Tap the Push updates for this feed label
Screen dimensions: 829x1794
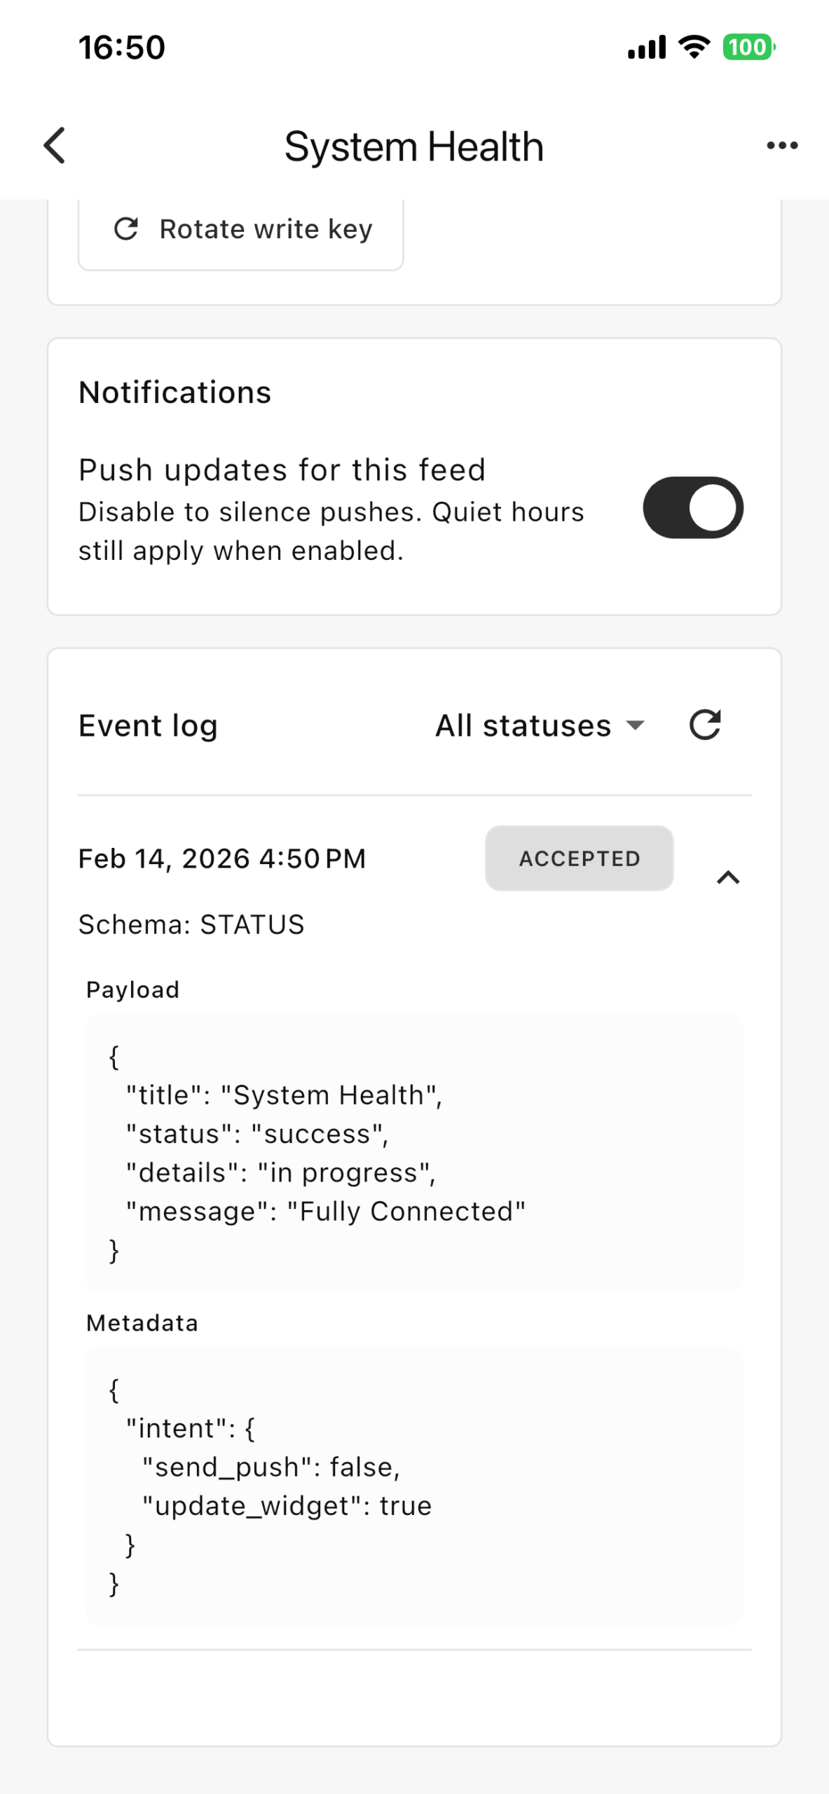click(282, 470)
